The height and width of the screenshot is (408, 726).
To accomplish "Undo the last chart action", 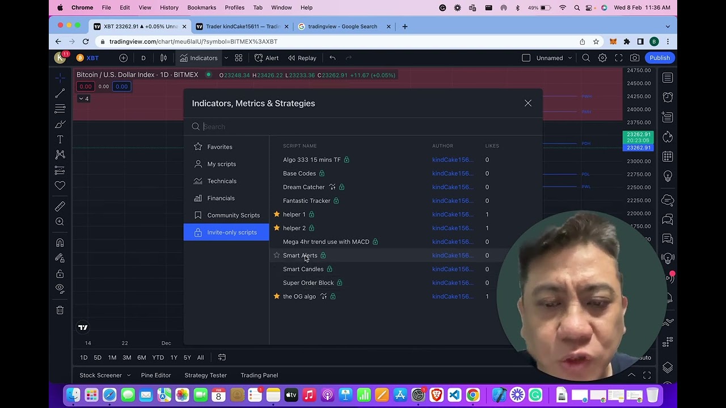I will [333, 58].
